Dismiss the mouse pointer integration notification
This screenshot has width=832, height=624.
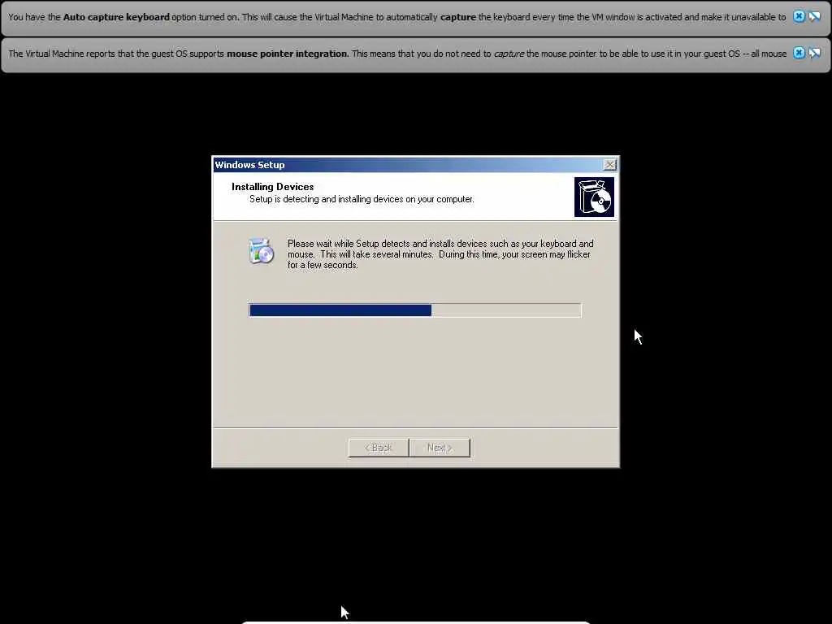(799, 53)
